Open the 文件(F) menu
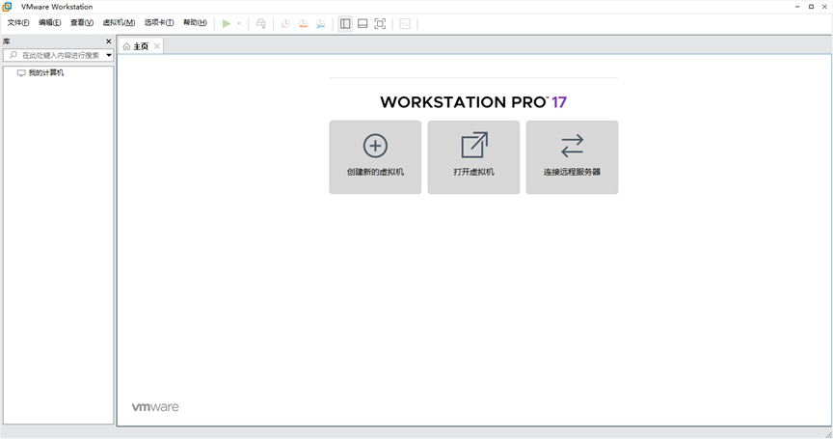 pyautogui.click(x=18, y=23)
